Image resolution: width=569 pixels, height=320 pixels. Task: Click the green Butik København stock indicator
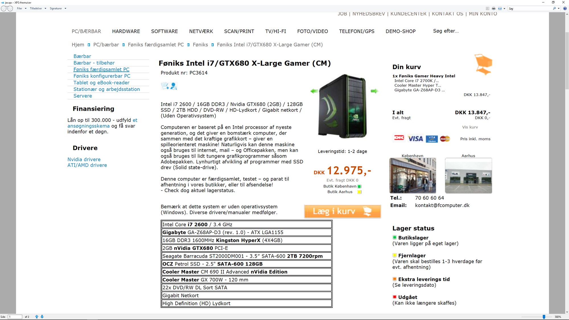pos(359,186)
